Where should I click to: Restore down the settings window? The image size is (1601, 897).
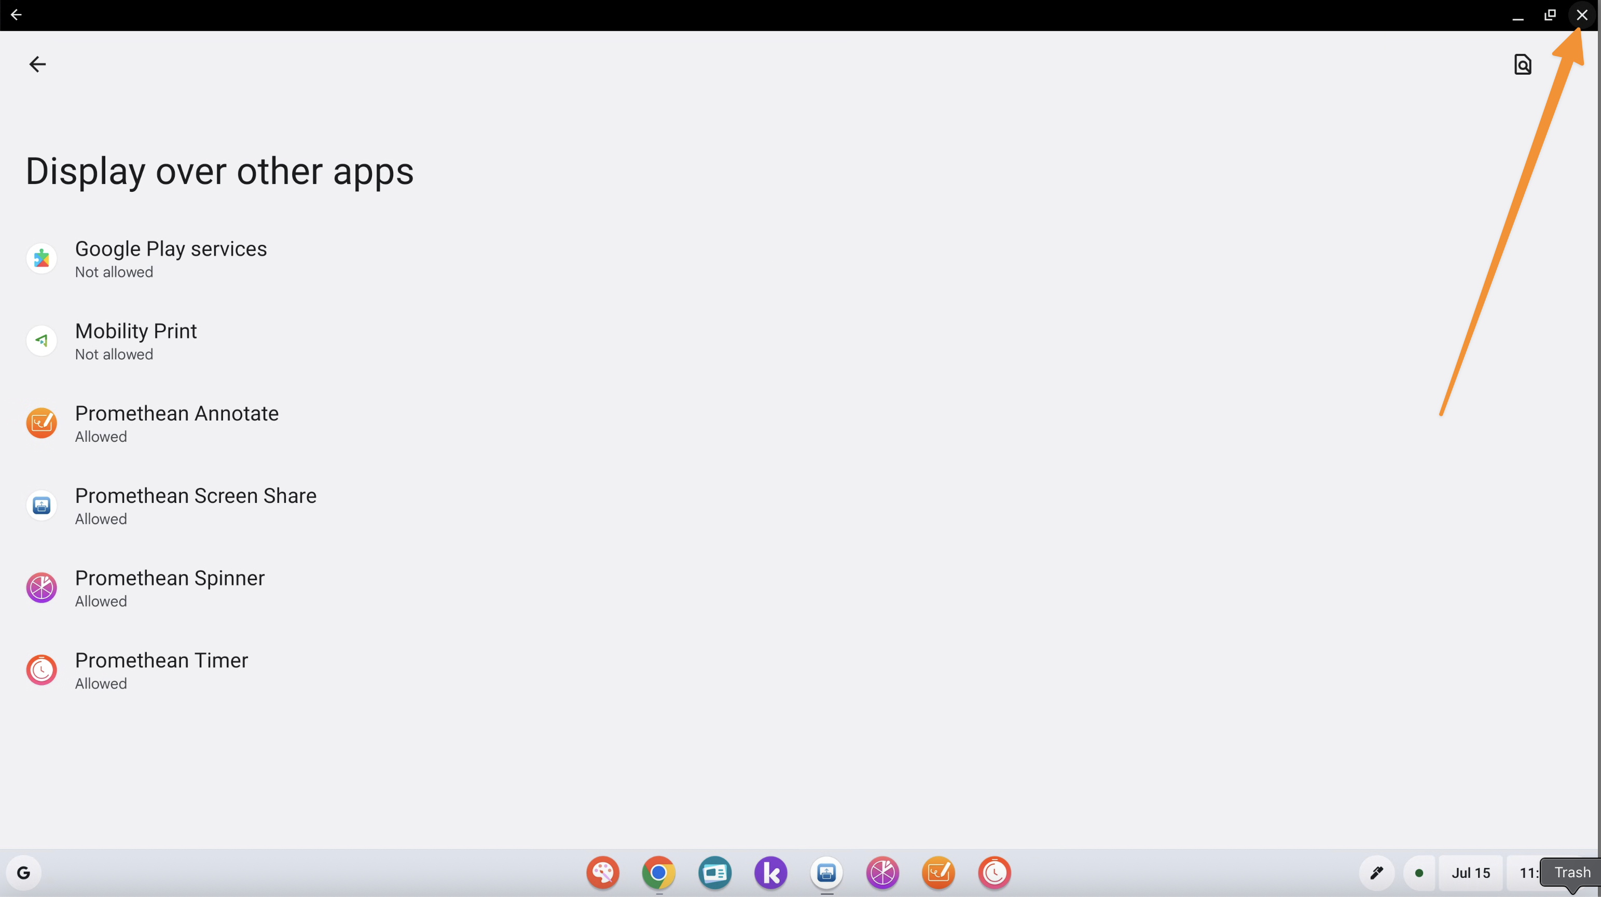(x=1550, y=15)
